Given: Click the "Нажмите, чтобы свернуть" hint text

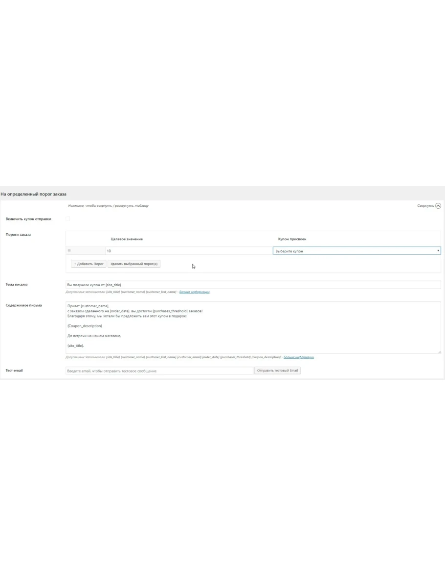Looking at the screenshot, I should pos(108,206).
